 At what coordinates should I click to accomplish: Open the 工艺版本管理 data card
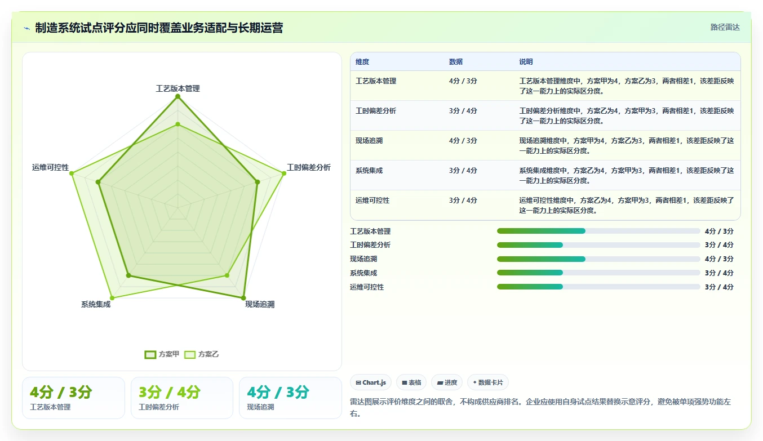click(73, 398)
